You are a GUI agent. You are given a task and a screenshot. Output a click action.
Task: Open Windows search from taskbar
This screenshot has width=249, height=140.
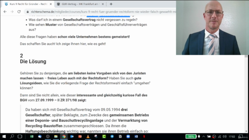point(12,136)
